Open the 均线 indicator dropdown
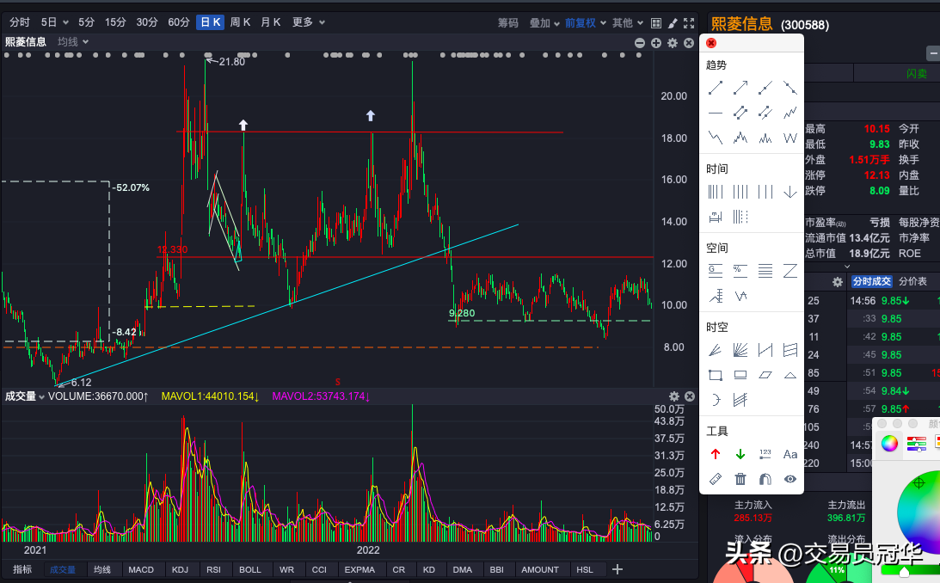Image resolution: width=940 pixels, height=583 pixels. point(73,41)
